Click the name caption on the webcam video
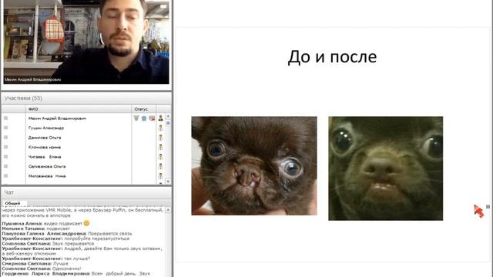Viewport: 493px width, 277px height. click(32, 80)
